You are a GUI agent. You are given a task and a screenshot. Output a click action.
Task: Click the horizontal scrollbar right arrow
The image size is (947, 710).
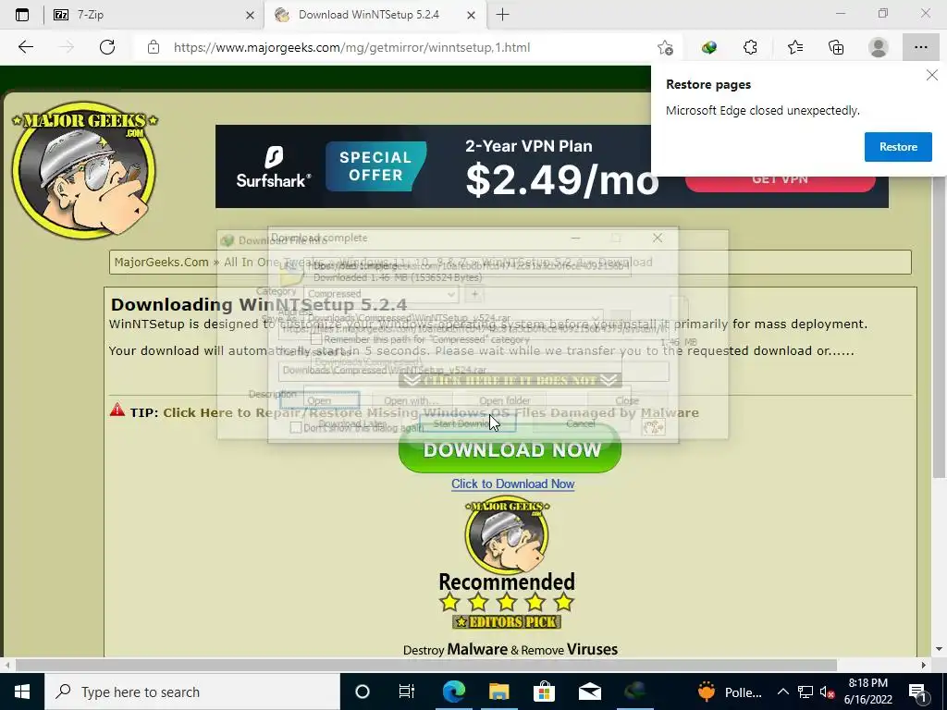coord(924,665)
